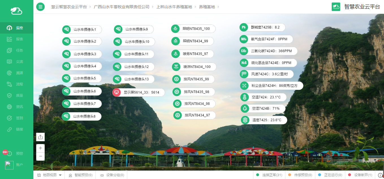This screenshot has height=179, width=384.
Task: Zoom out with the minus button
Action: coord(40,156)
